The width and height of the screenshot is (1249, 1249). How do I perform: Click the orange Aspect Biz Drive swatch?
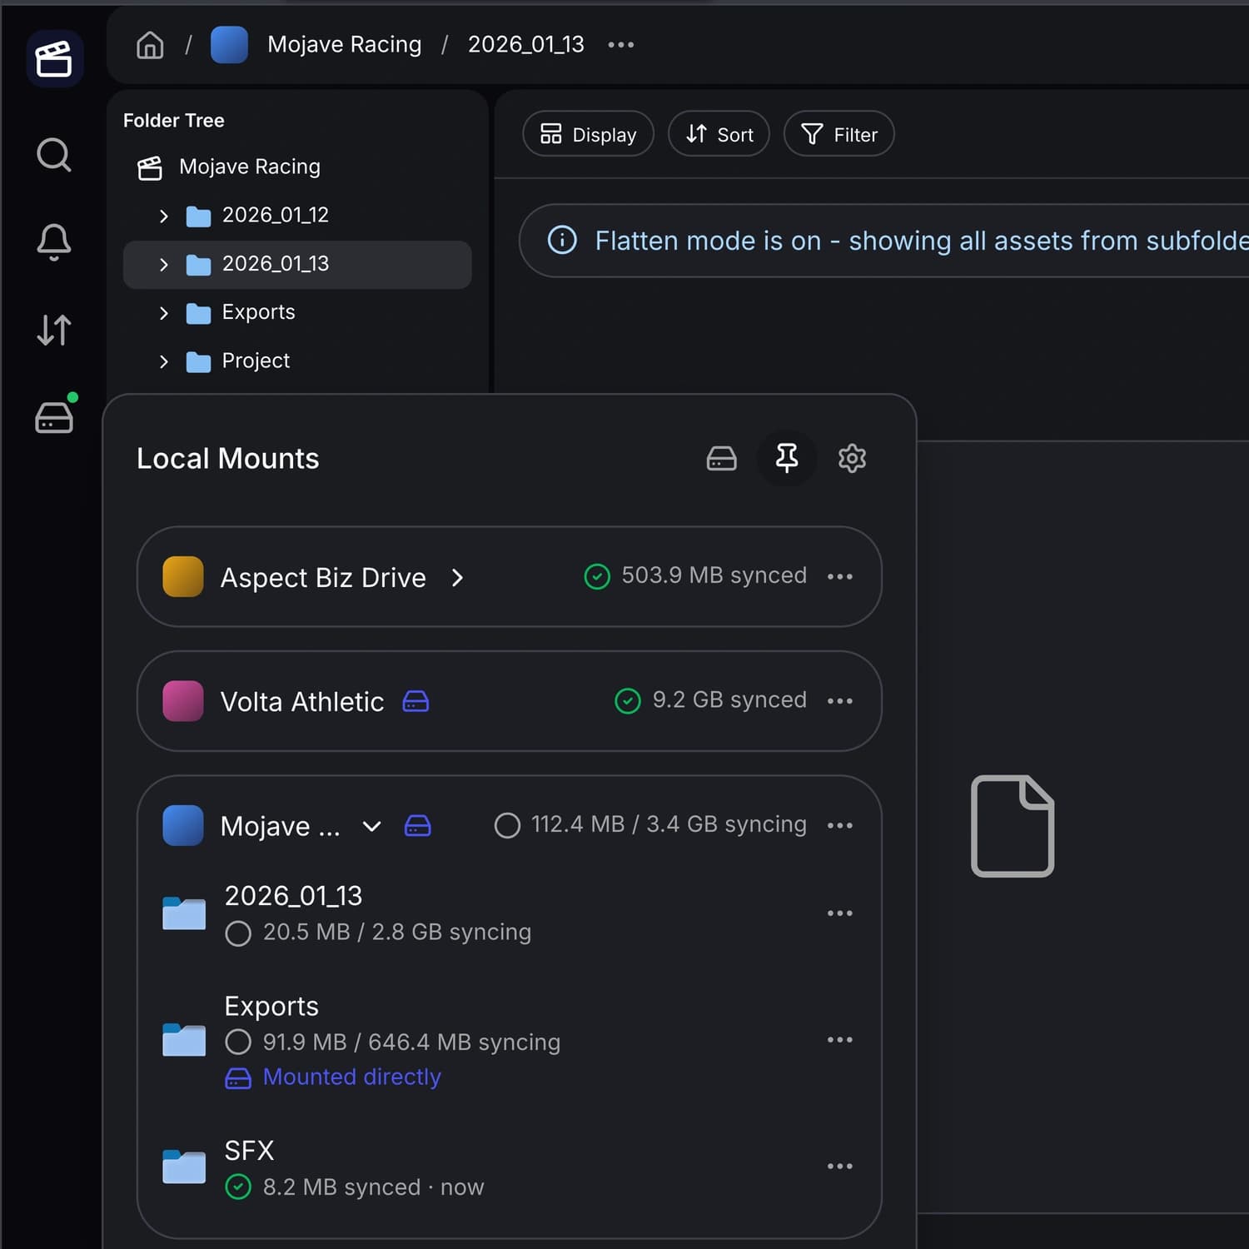(x=183, y=577)
